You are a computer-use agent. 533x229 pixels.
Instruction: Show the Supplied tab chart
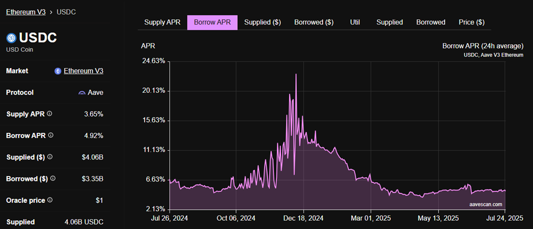pyautogui.click(x=390, y=22)
